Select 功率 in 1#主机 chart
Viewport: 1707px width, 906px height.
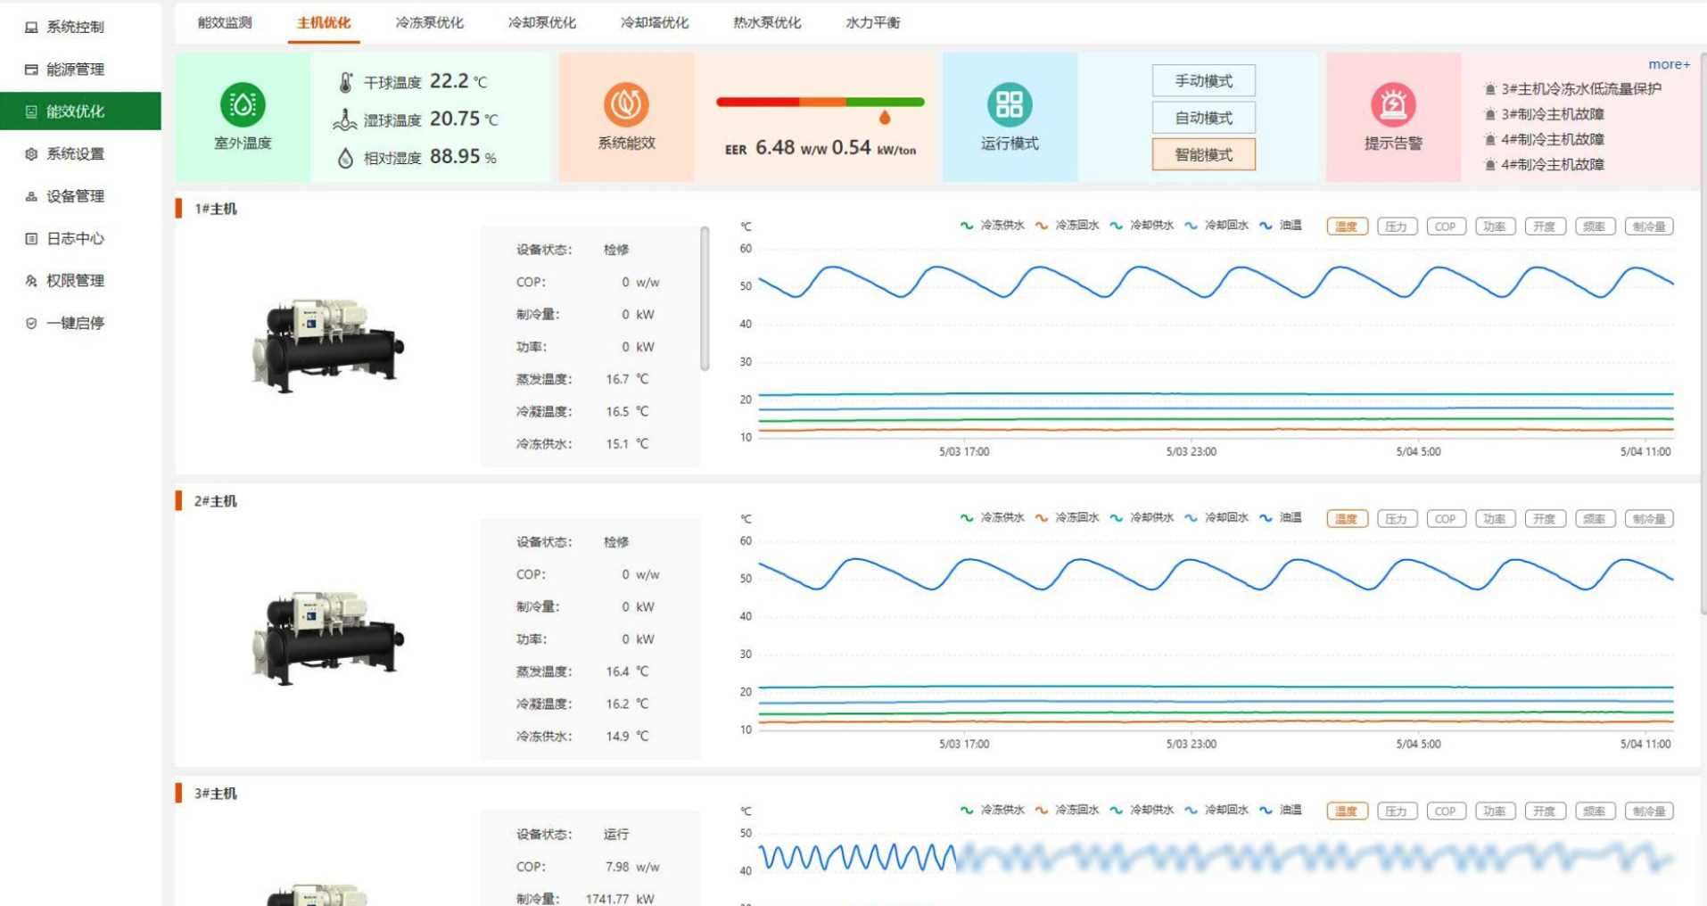point(1495,226)
